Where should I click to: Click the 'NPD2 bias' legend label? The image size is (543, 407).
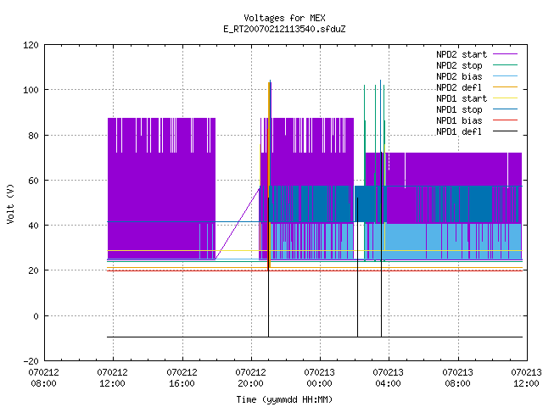click(x=459, y=76)
